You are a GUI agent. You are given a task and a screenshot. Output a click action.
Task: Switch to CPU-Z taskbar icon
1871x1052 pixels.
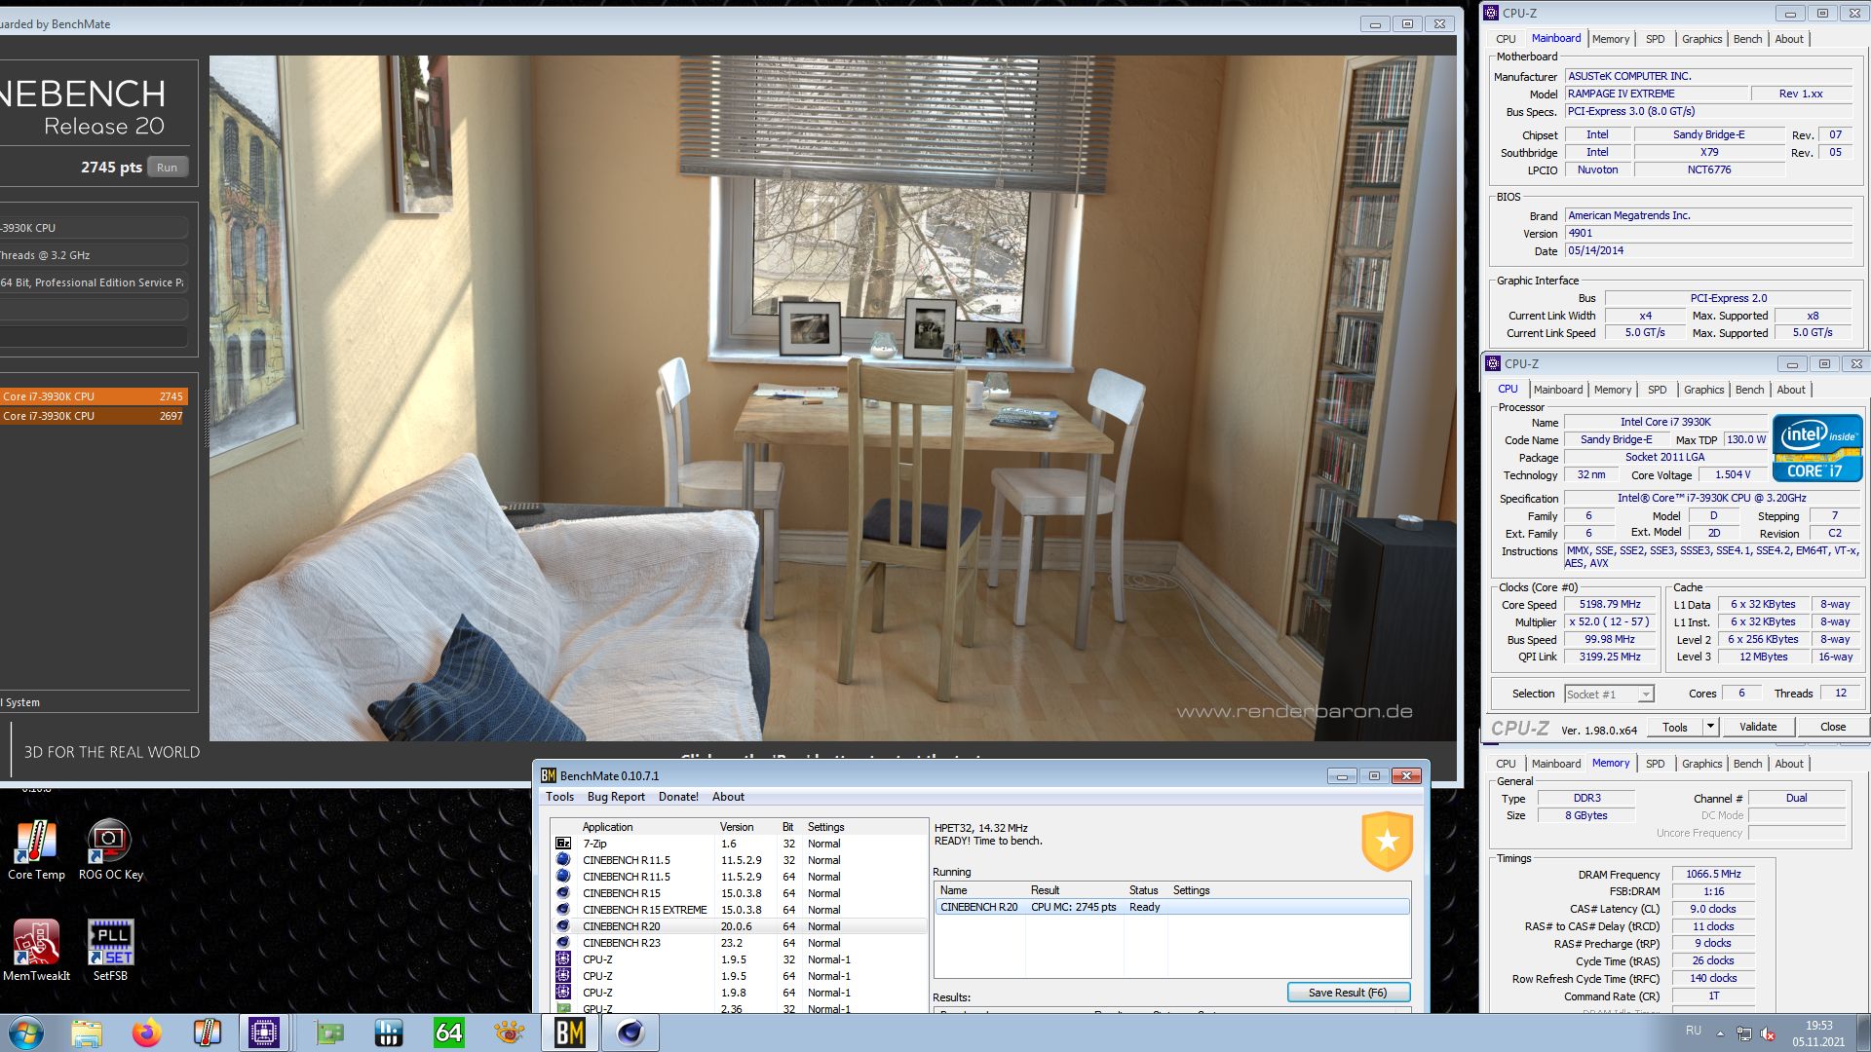coord(264,1033)
